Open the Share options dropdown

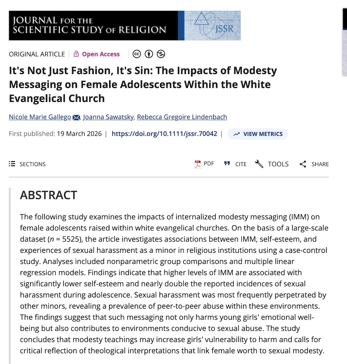pos(314,164)
